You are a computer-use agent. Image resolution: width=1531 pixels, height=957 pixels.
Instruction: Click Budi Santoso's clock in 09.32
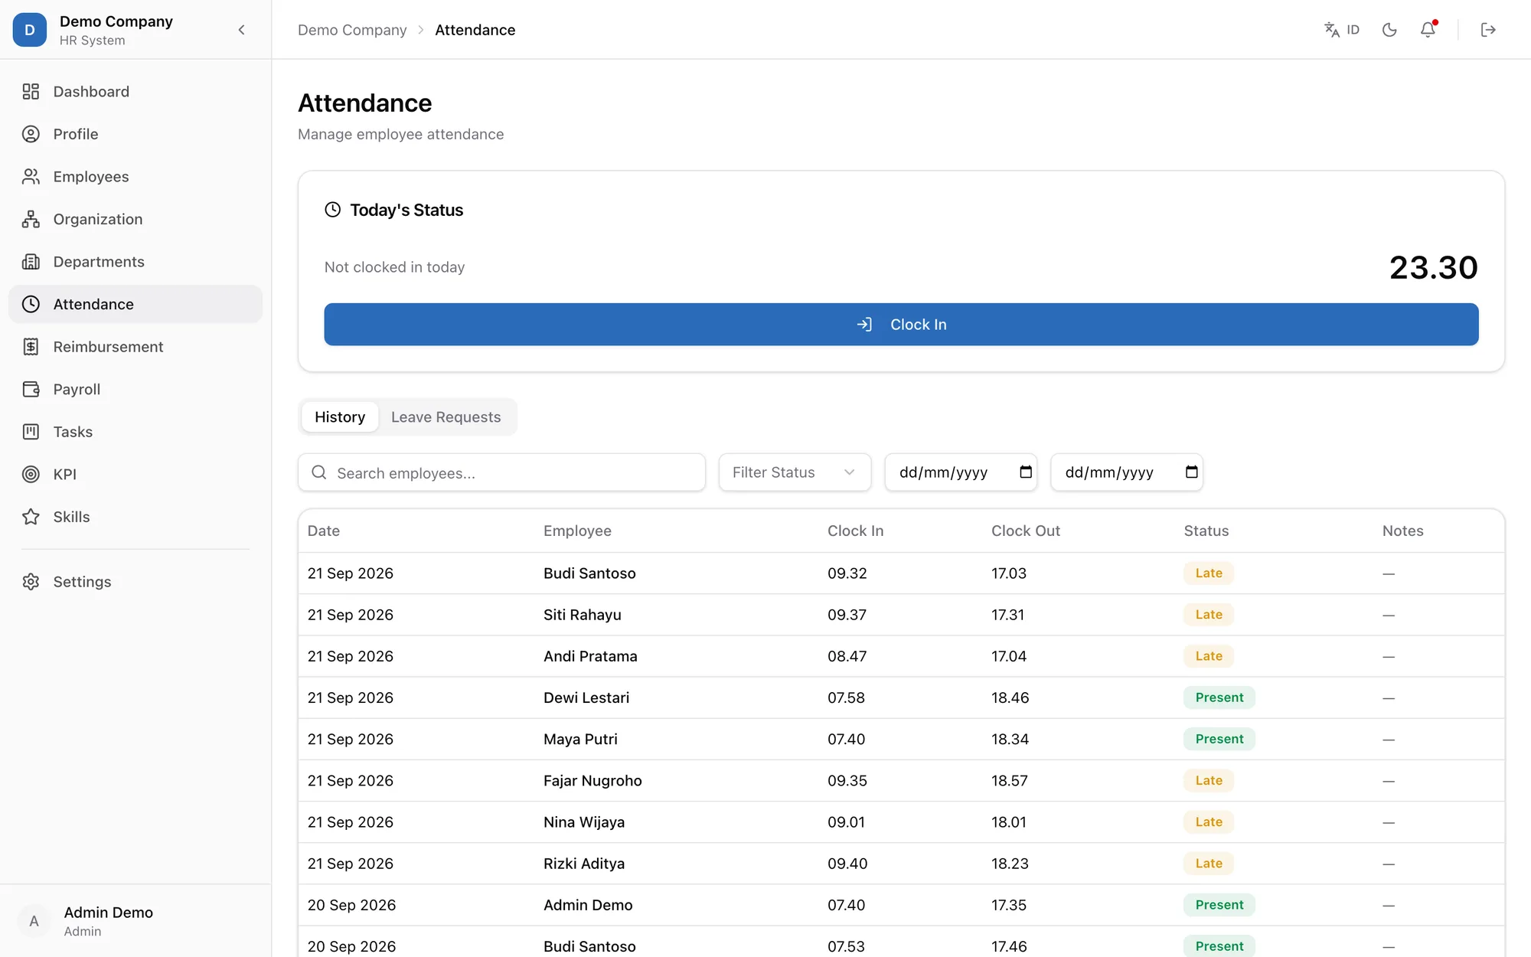pyautogui.click(x=847, y=573)
